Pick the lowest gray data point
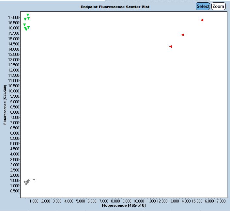The width and height of the screenshot is (230, 211). 26,184
